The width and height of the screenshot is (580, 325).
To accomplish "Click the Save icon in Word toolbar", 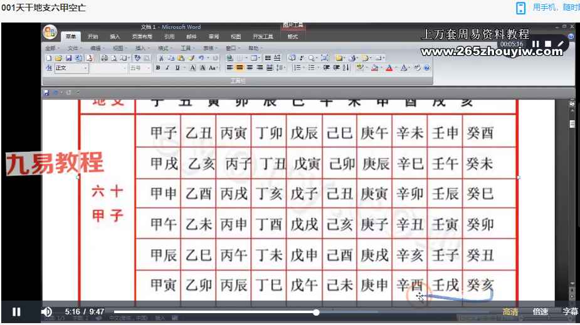I will click(67, 58).
